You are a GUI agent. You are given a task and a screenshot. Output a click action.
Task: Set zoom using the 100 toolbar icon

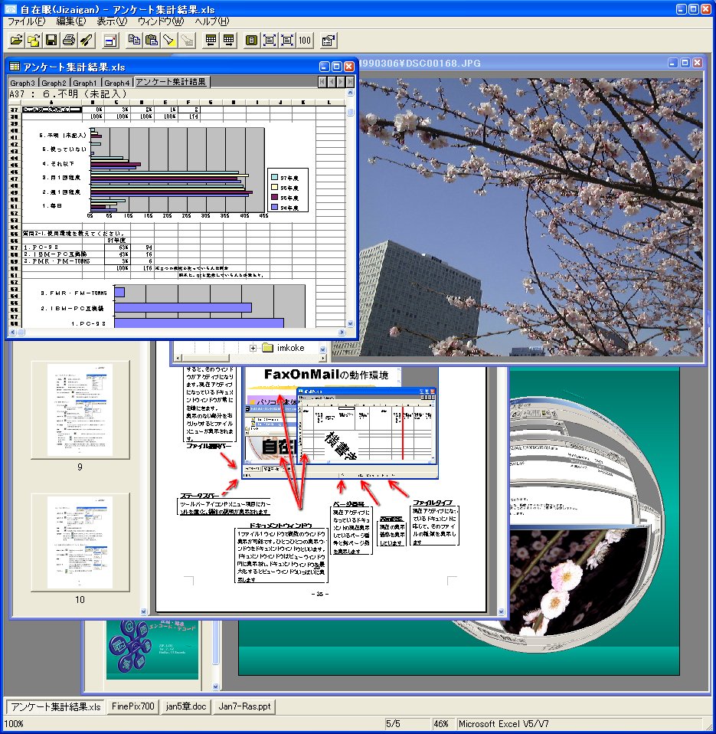[x=305, y=41]
